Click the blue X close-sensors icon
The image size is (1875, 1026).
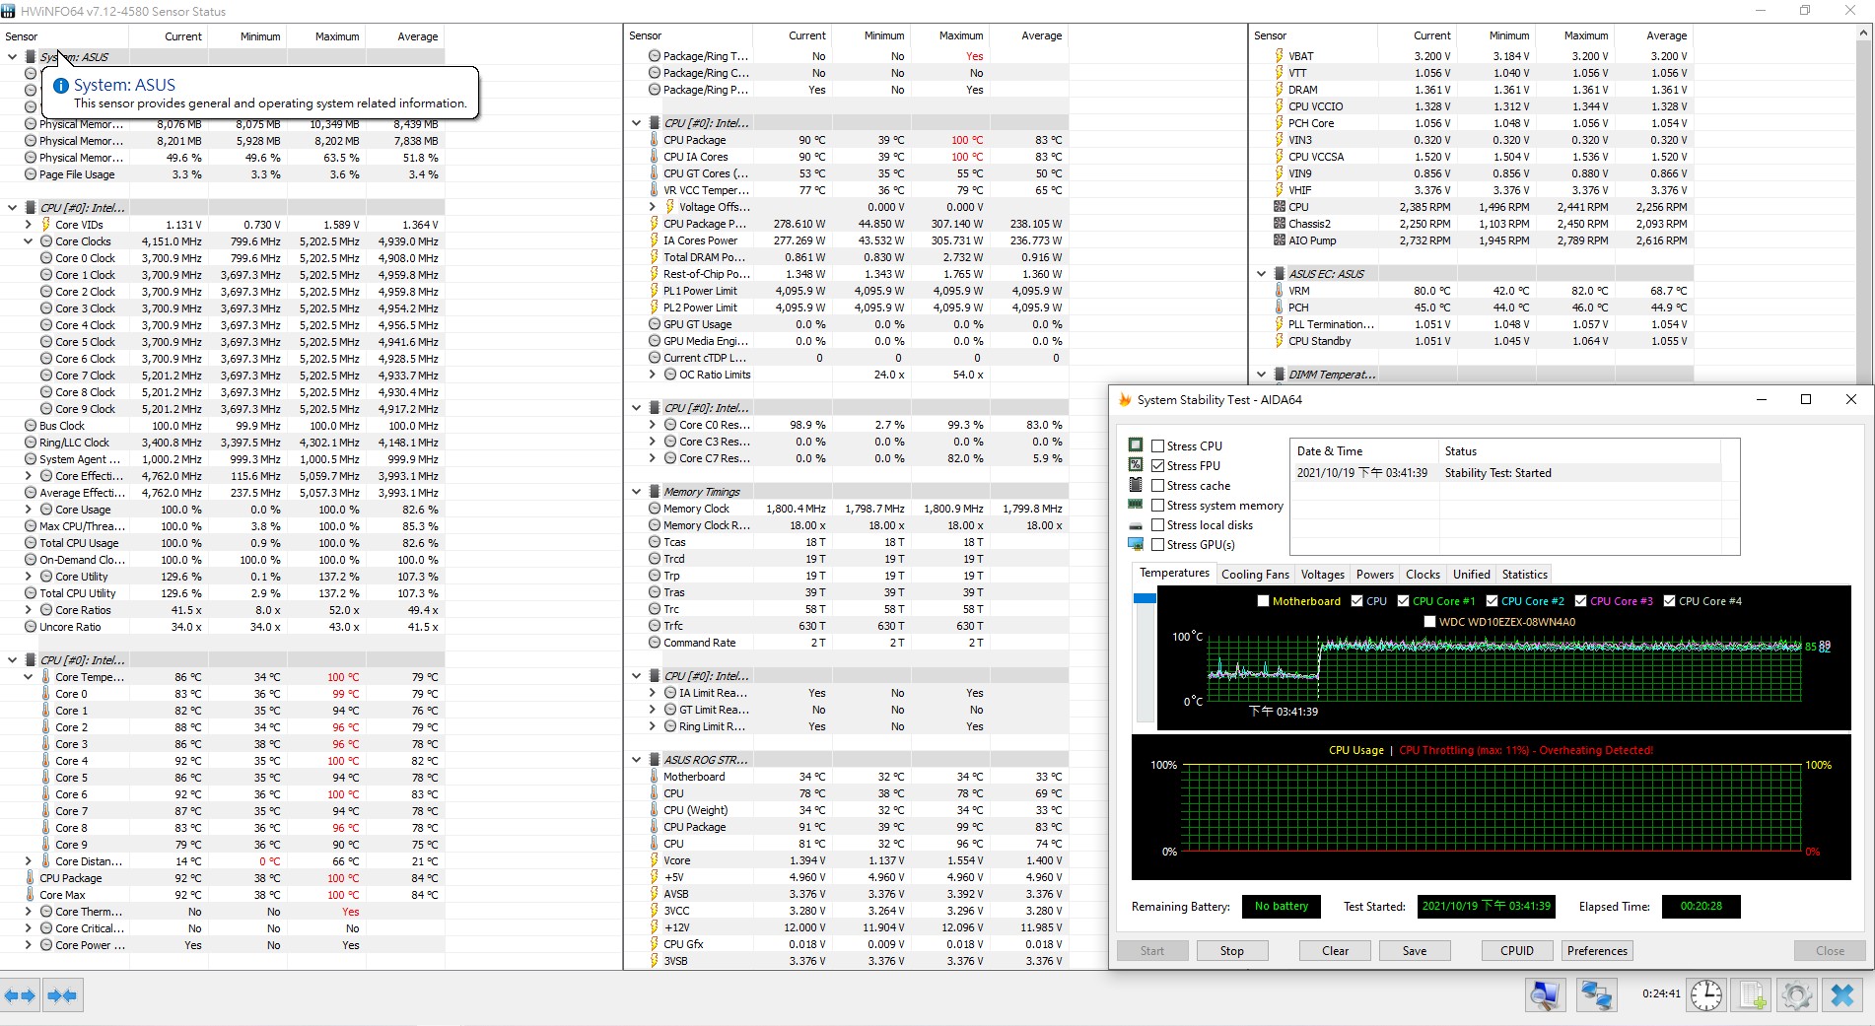pyautogui.click(x=1842, y=995)
